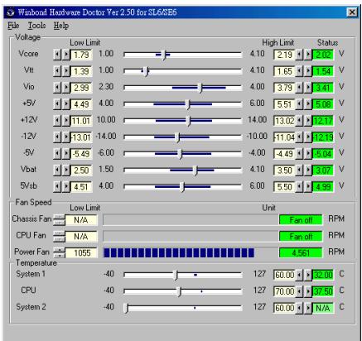Image resolution: width=362 pixels, height=341 pixels.
Task: Decrease -12V low limit with left arrow
Action: [57, 137]
